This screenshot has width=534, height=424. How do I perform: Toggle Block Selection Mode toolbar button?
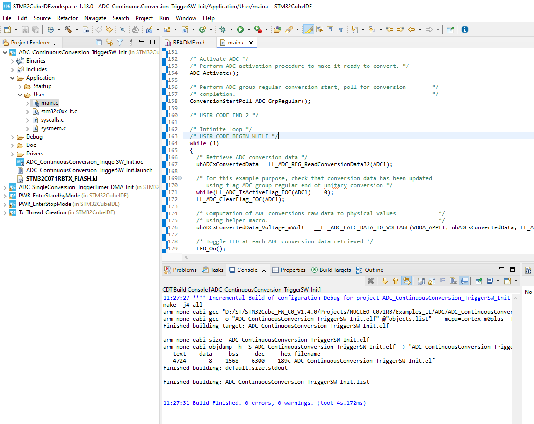point(330,29)
